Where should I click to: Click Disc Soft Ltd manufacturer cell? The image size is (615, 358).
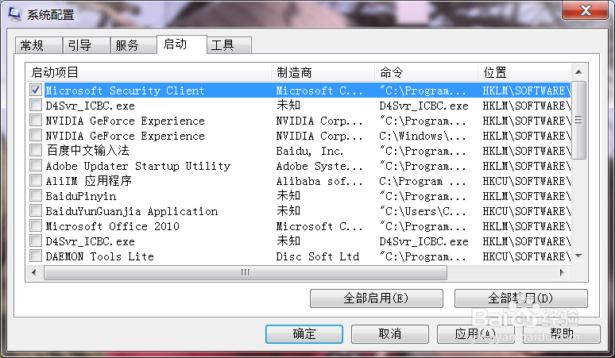(x=318, y=256)
